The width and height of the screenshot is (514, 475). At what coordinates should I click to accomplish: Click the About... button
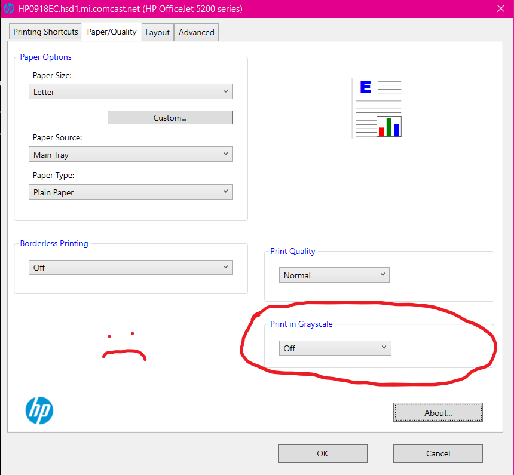click(x=438, y=412)
